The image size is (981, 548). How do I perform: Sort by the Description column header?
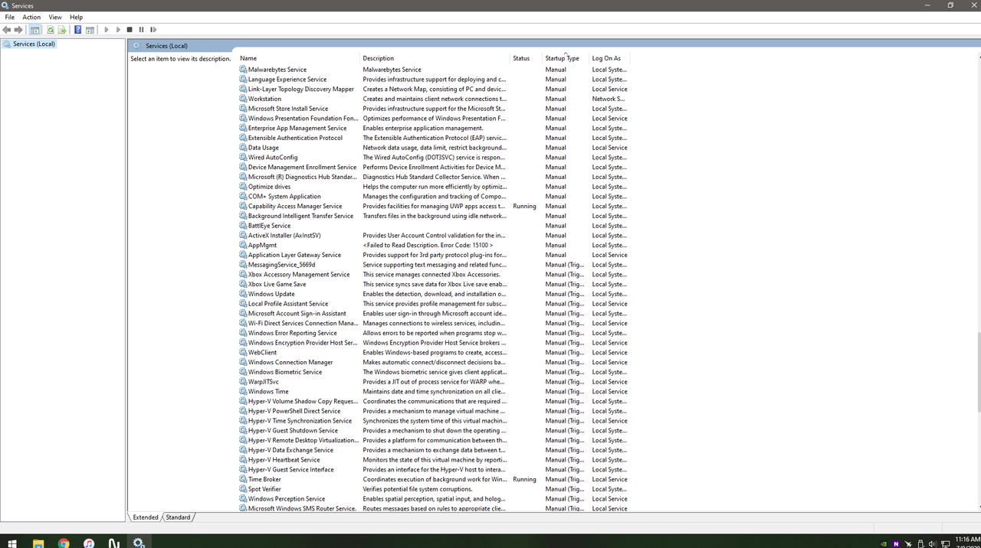point(435,58)
